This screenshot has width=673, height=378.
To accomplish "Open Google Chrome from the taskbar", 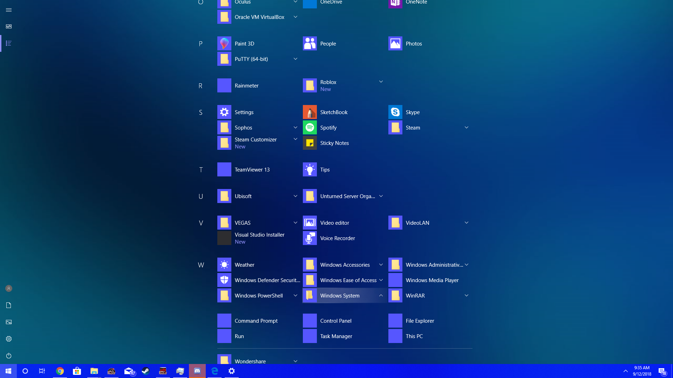I will pyautogui.click(x=60, y=371).
